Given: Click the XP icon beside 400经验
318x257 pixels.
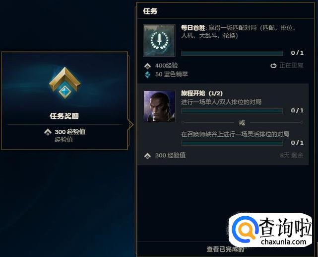Looking at the screenshot, I should coord(147,66).
